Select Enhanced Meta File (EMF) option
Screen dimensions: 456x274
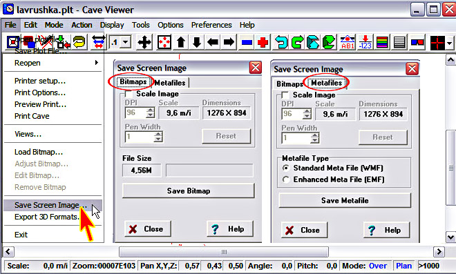(286, 179)
